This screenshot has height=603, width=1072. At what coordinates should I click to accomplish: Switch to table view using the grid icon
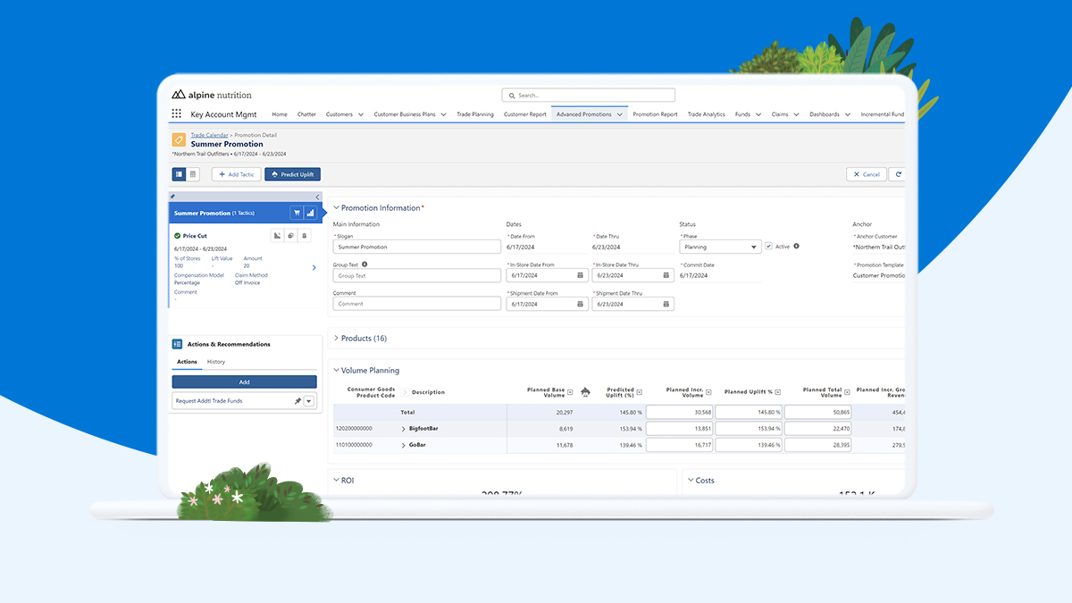point(193,174)
